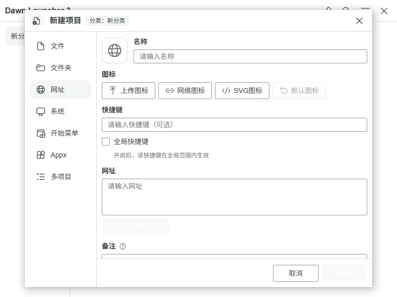This screenshot has width=397, height=297.
Task: Click the globe icon preview box
Action: point(115,50)
